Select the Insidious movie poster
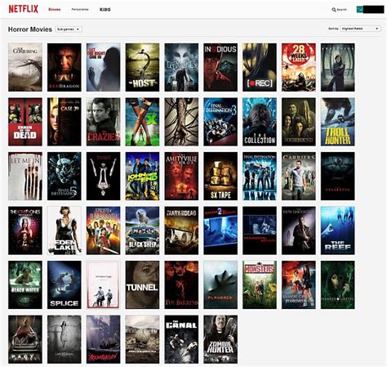 point(220,67)
